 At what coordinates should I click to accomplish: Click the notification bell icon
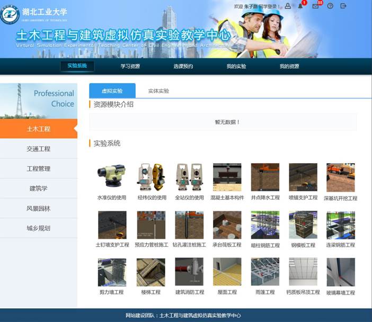(x=300, y=6)
